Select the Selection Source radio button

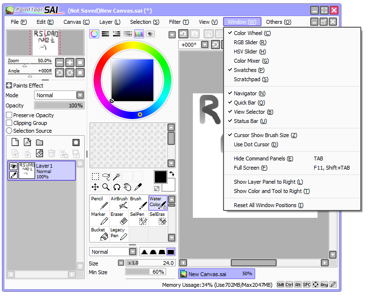(9, 131)
